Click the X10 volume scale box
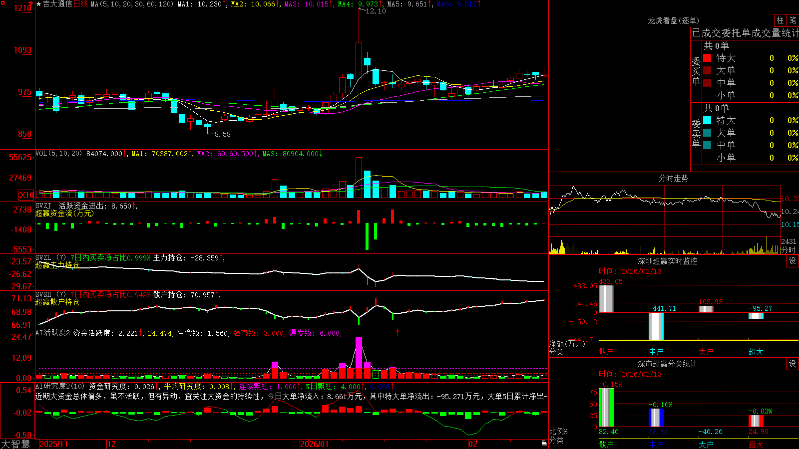Viewport: 799px width, 449px height. click(27, 195)
